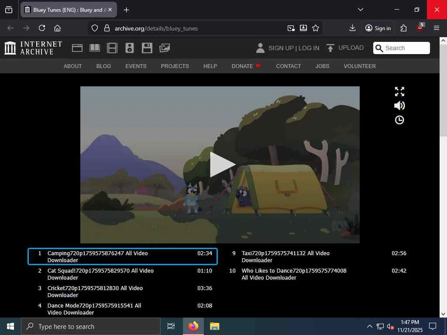Open the shield tracking protection icon
This screenshot has width=447, height=335.
[95, 28]
